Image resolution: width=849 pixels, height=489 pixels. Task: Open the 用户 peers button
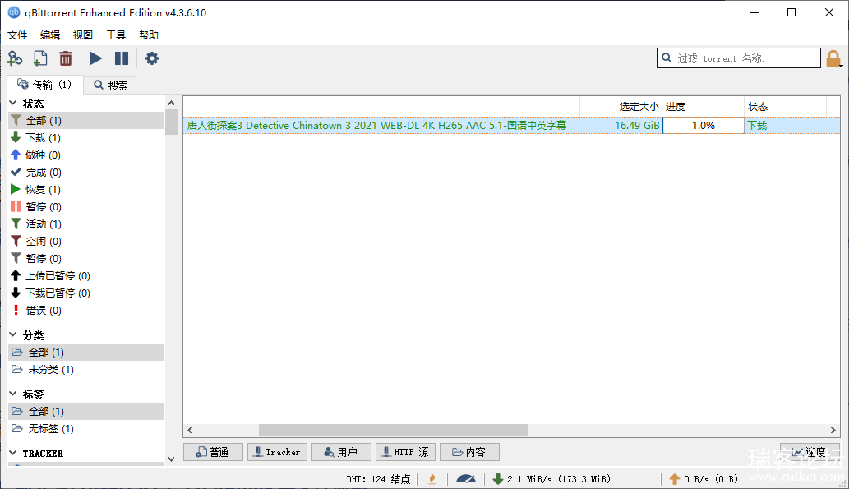click(341, 452)
